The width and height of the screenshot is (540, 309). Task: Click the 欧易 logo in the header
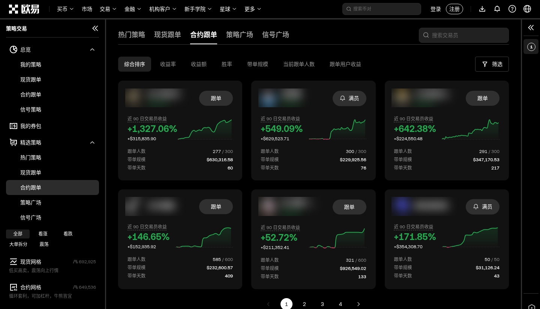[24, 9]
